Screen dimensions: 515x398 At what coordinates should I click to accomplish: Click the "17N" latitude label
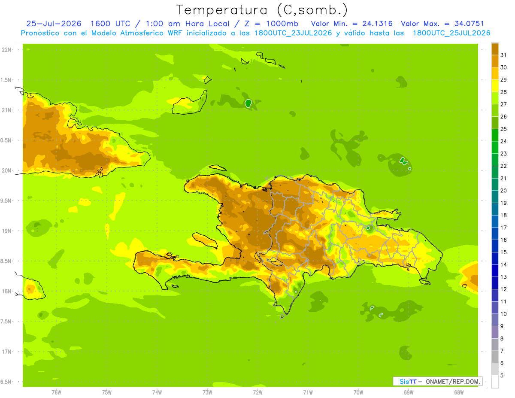click(6, 352)
